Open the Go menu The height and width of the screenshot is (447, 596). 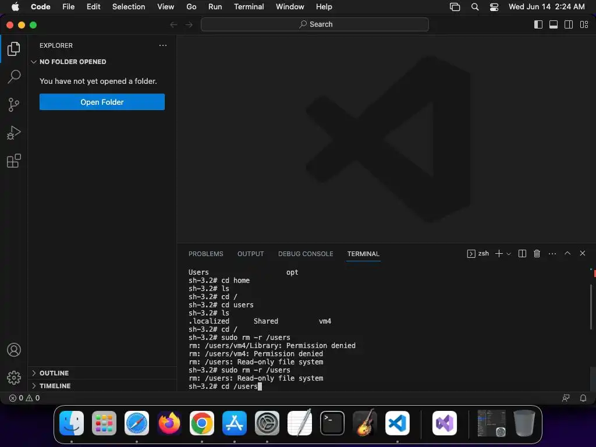[x=191, y=7]
